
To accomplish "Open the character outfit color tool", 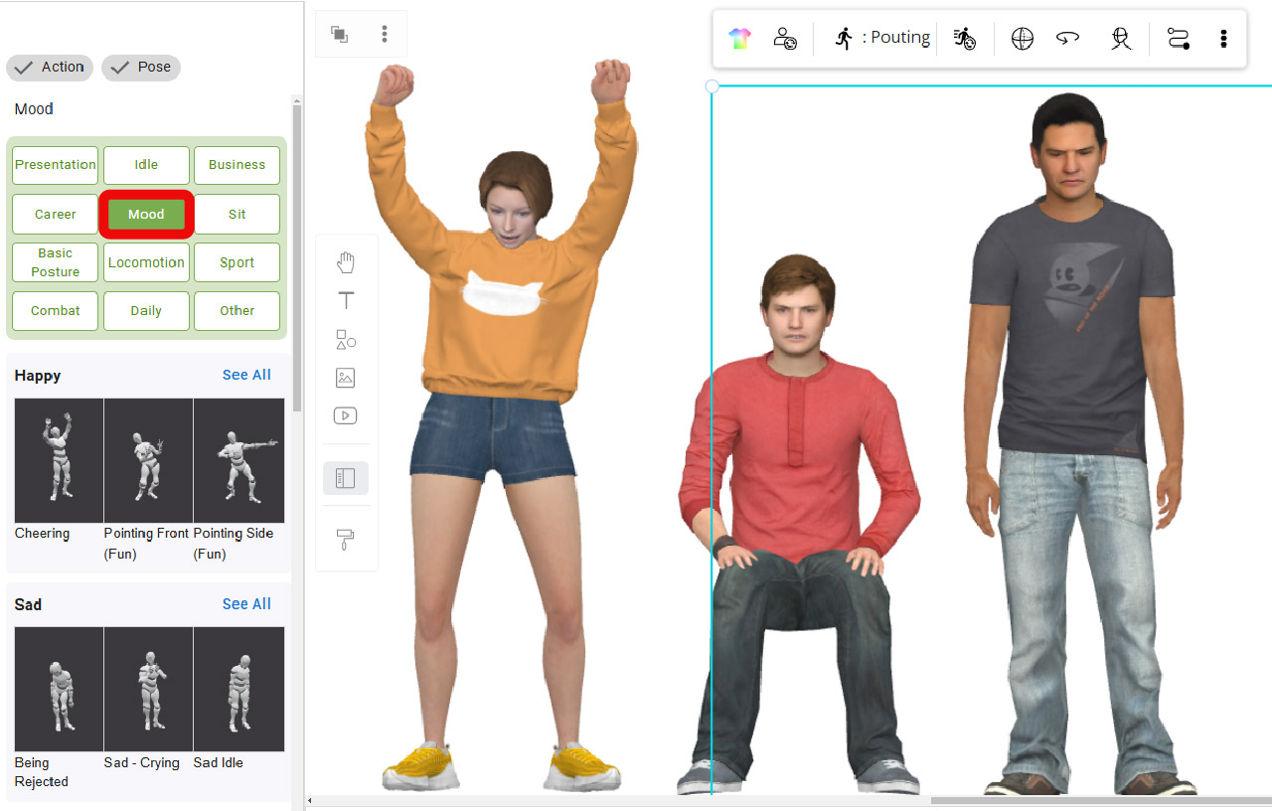I will tap(739, 38).
